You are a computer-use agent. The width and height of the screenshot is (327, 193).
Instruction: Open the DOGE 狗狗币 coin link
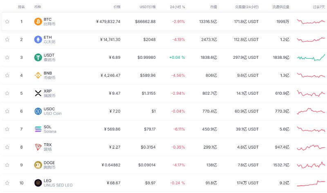[51, 165]
